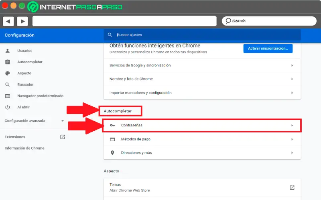321x200 pixels.
Task: Click the external link icon beside Extensiones
Action: coord(63,137)
